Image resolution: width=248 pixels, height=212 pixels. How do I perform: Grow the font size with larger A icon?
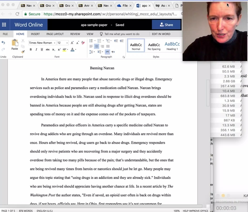coord(72,43)
